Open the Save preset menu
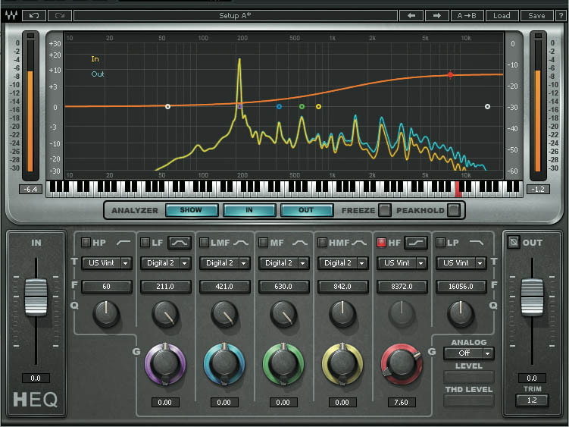Screen dimensions: 569x427 point(536,16)
